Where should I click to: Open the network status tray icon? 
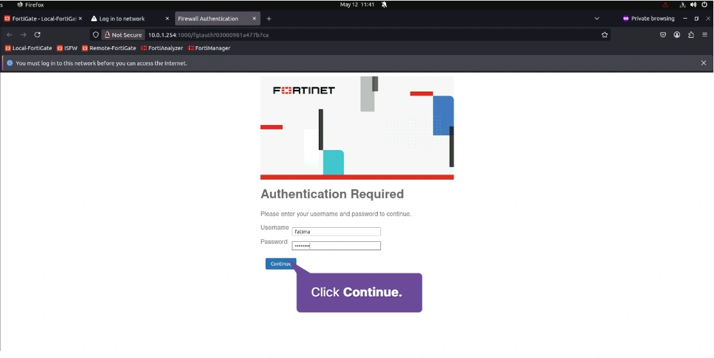pos(683,4)
